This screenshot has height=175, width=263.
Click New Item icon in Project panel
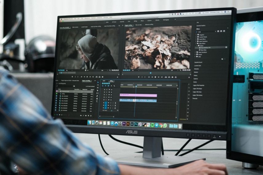pyautogui.click(x=88, y=115)
